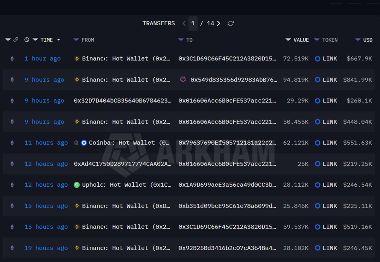This screenshot has height=262, width=380.
Task: Click the Ethereum icon in the 1 hour ago row
Action: point(12,59)
